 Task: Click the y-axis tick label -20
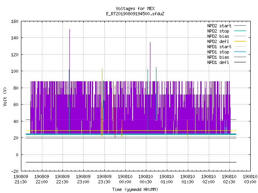click(15, 171)
